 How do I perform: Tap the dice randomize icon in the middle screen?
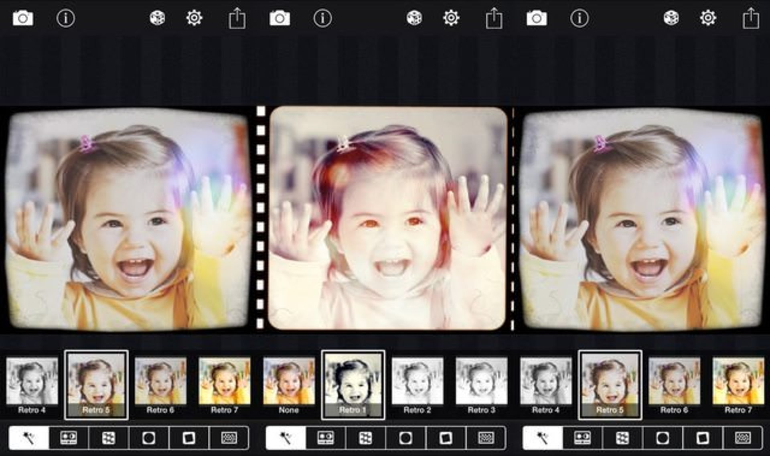[414, 18]
